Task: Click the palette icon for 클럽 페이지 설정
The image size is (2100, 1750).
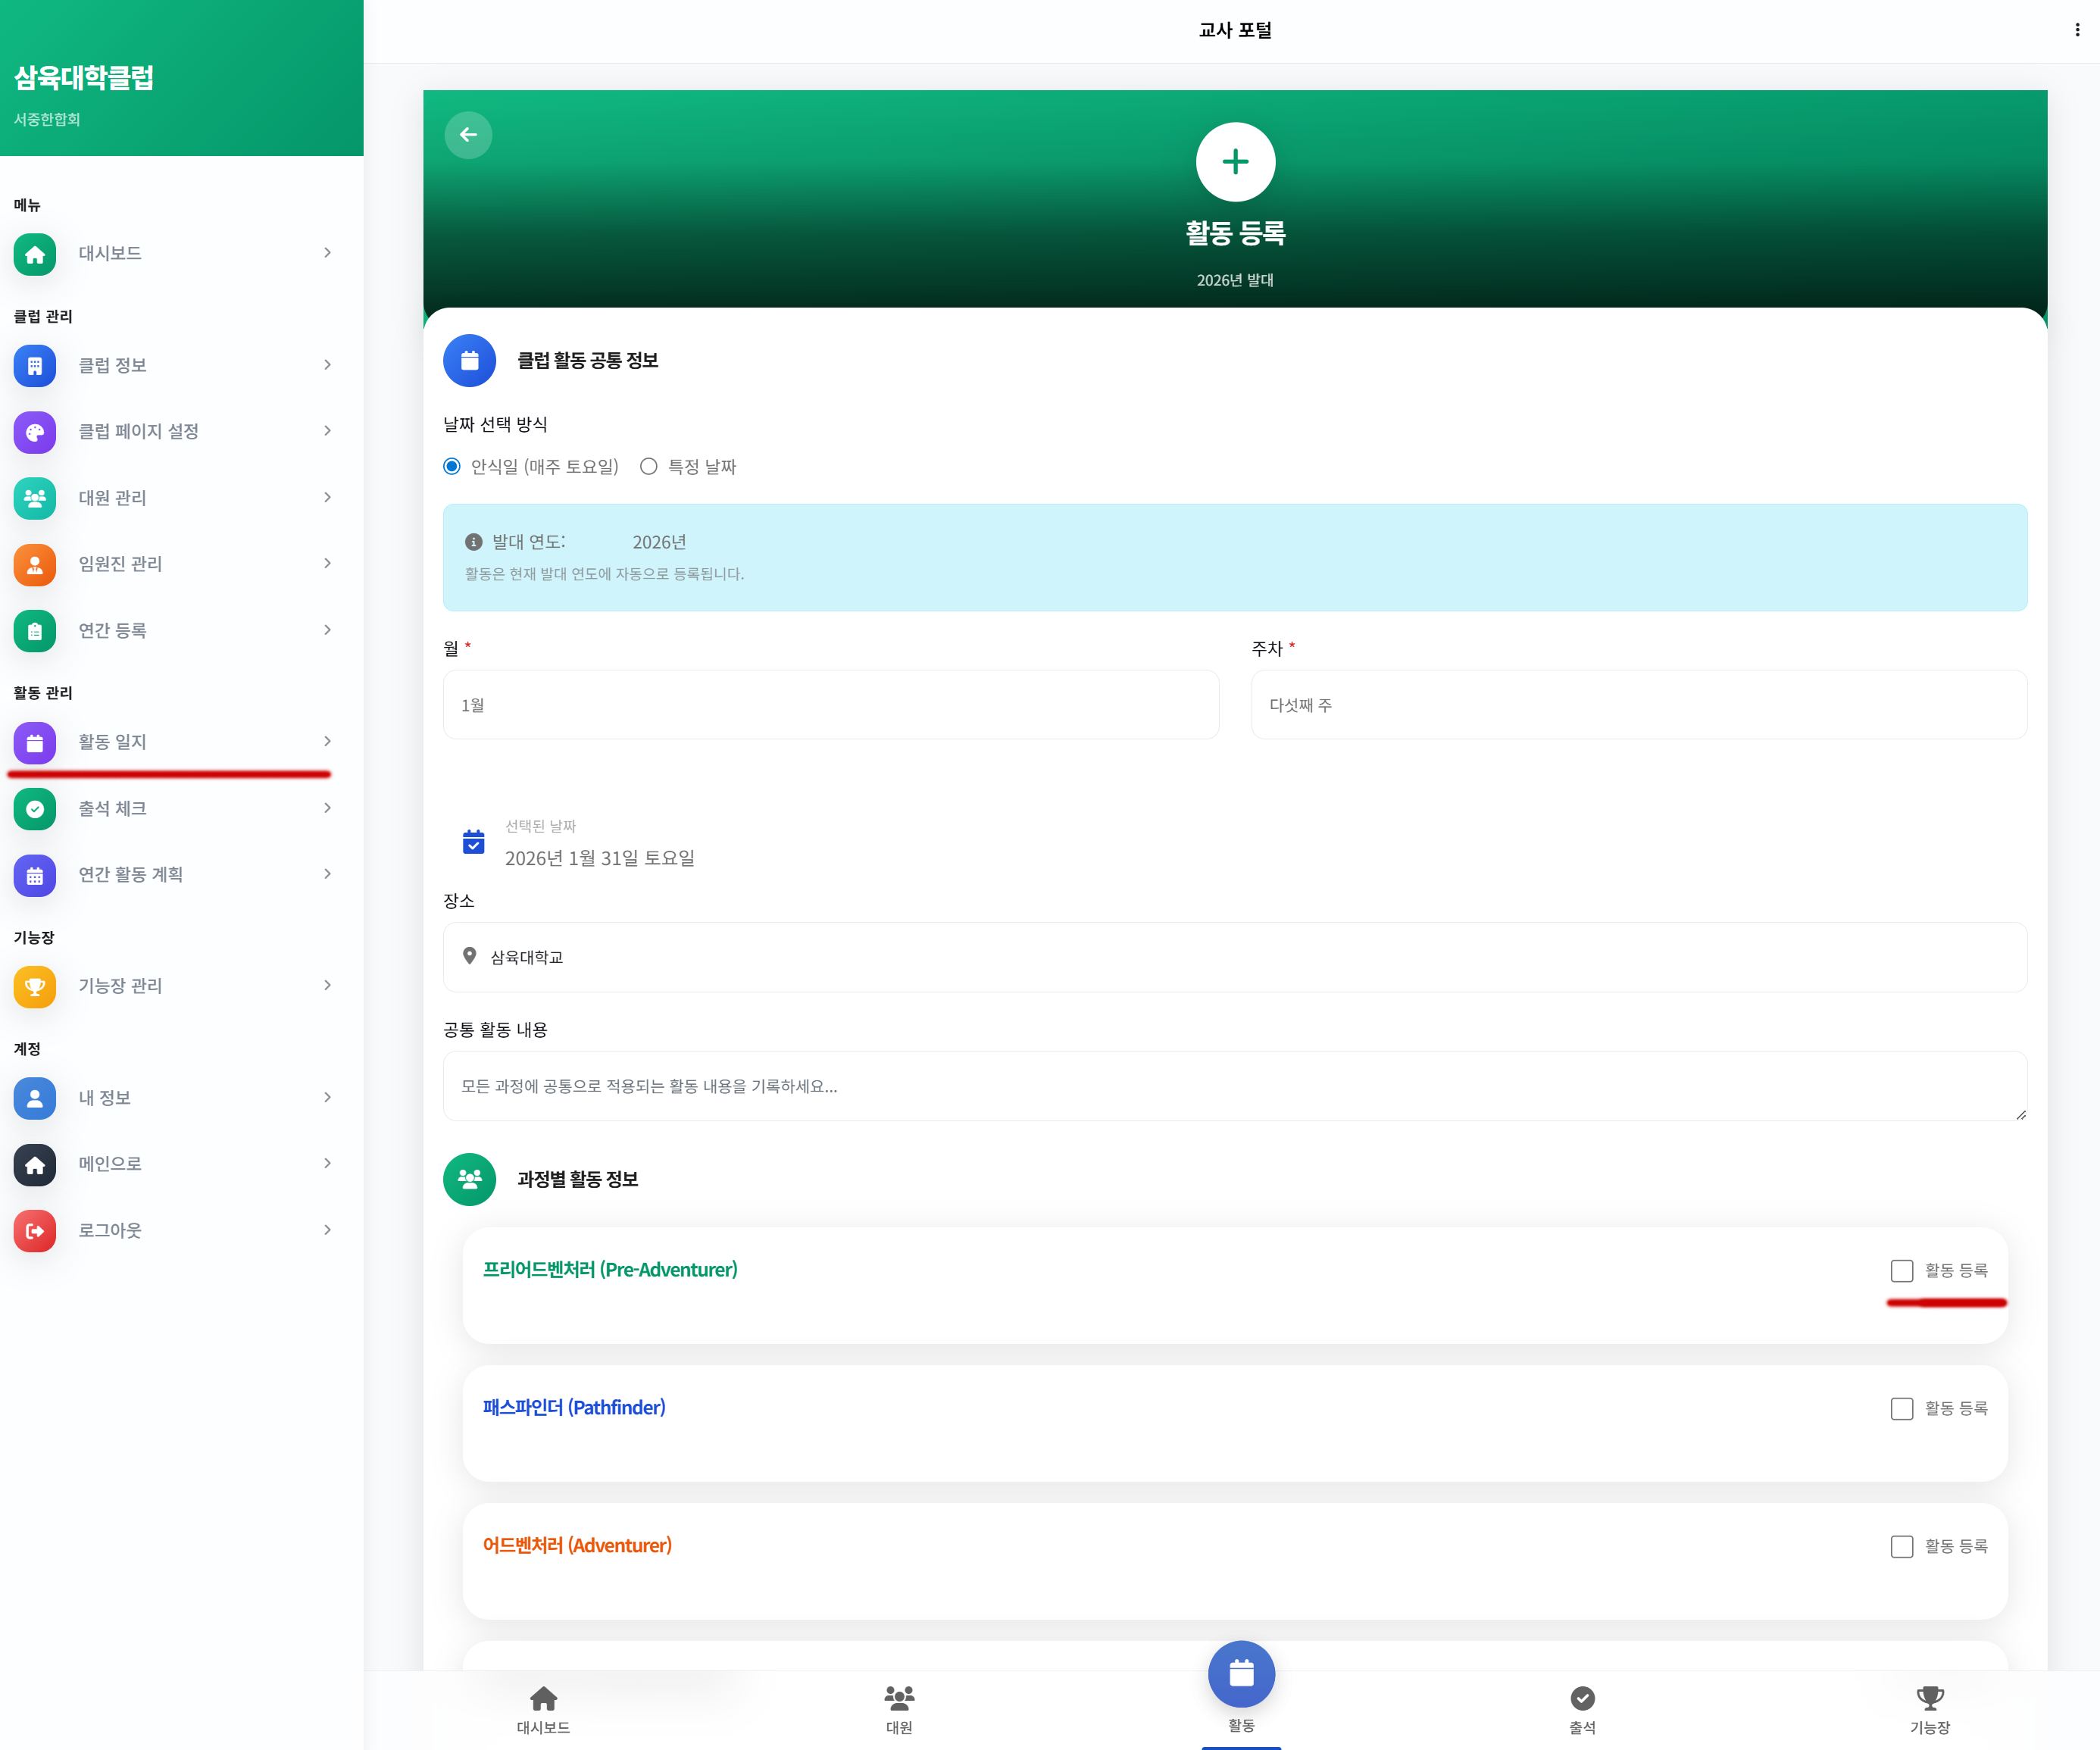Action: click(x=35, y=432)
